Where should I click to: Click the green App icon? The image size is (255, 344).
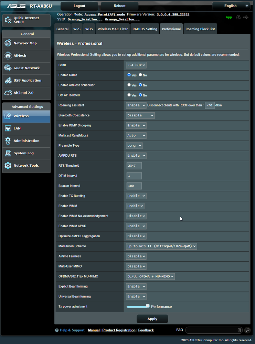(229, 17)
